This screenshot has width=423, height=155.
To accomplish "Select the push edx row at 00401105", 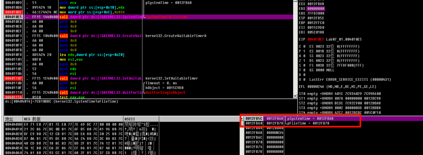I will pyautogui.click(x=149, y=69).
